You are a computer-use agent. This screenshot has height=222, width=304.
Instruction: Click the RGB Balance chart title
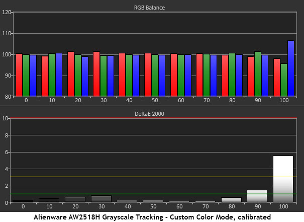click(x=149, y=8)
